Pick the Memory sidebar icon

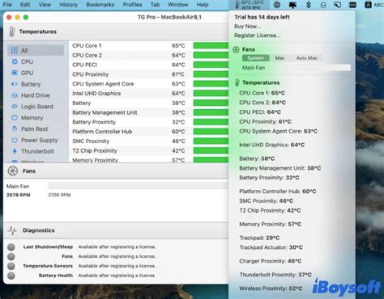click(15, 118)
